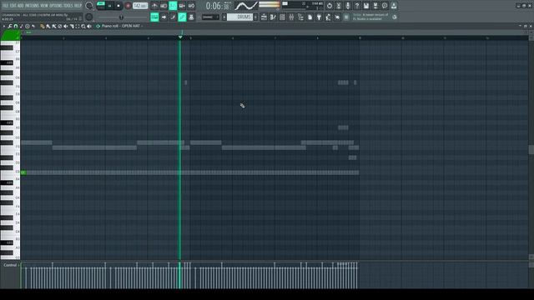Open the VIEW menu
Viewport: 534px width, 300px height.
(x=44, y=6)
